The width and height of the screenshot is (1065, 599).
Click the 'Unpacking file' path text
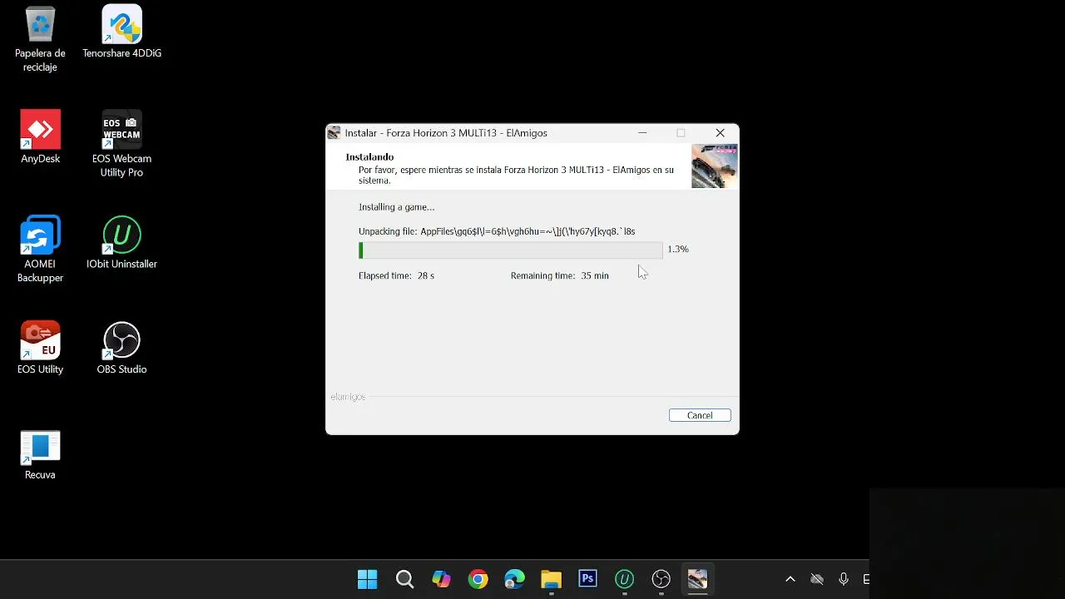click(497, 231)
